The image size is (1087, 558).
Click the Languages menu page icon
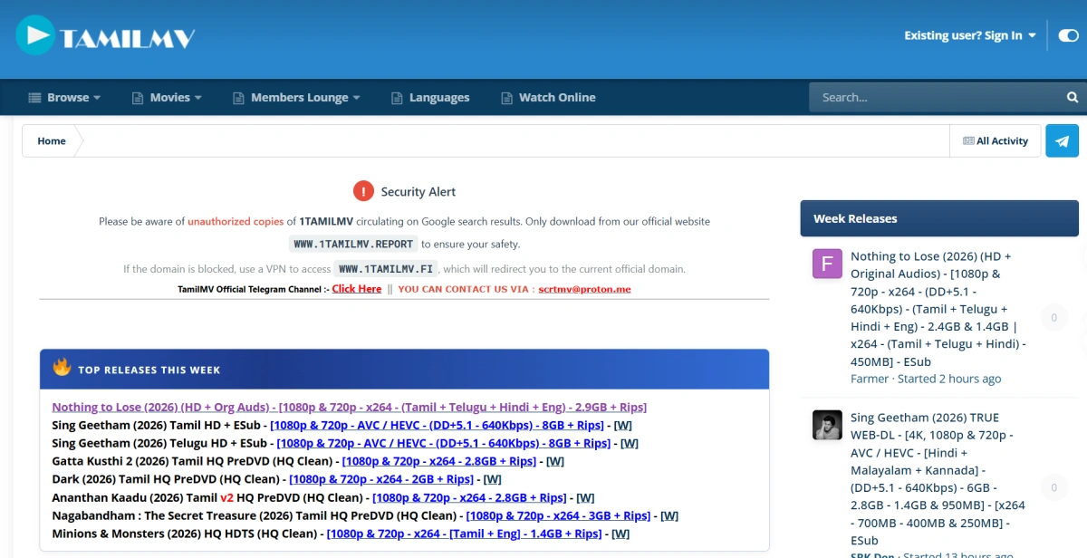coord(396,98)
